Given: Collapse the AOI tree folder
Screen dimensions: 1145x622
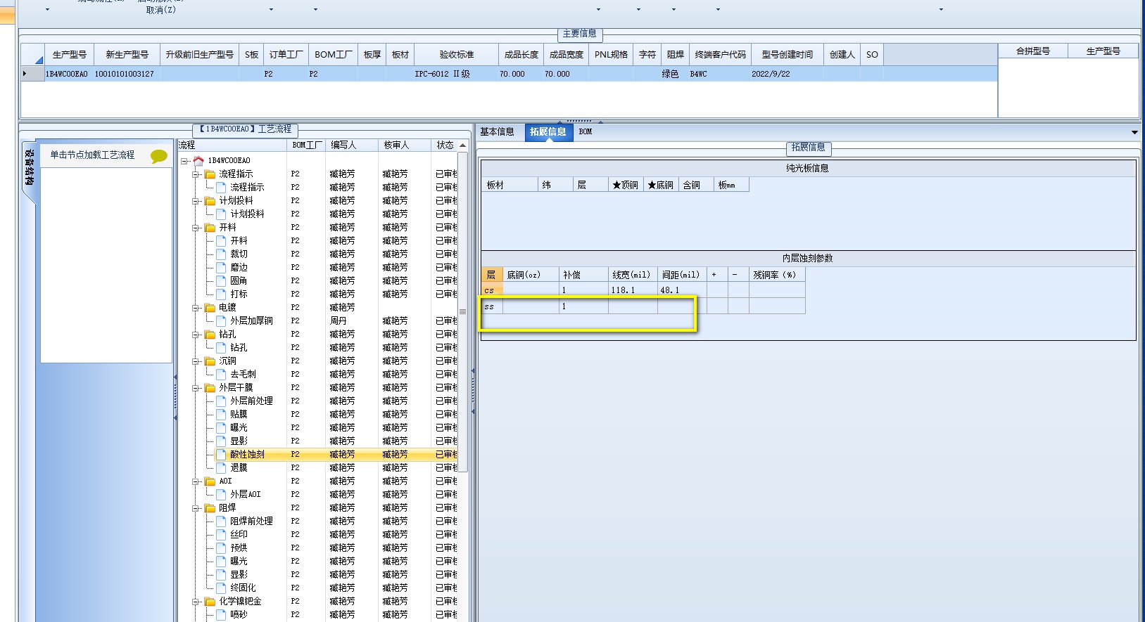Looking at the screenshot, I should (196, 481).
